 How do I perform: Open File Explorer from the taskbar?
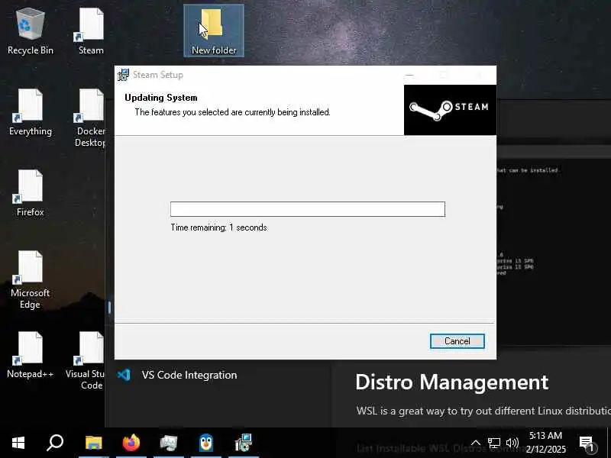click(93, 443)
